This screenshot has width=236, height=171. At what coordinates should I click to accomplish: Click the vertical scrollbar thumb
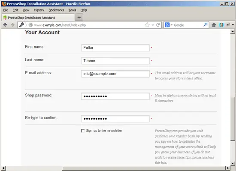(x=233, y=119)
